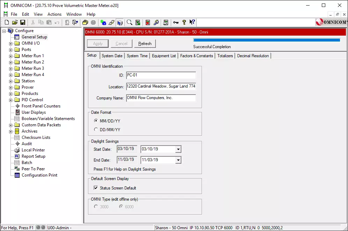Save using the floppy disk icon
This screenshot has height=231, width=348.
[23, 22]
